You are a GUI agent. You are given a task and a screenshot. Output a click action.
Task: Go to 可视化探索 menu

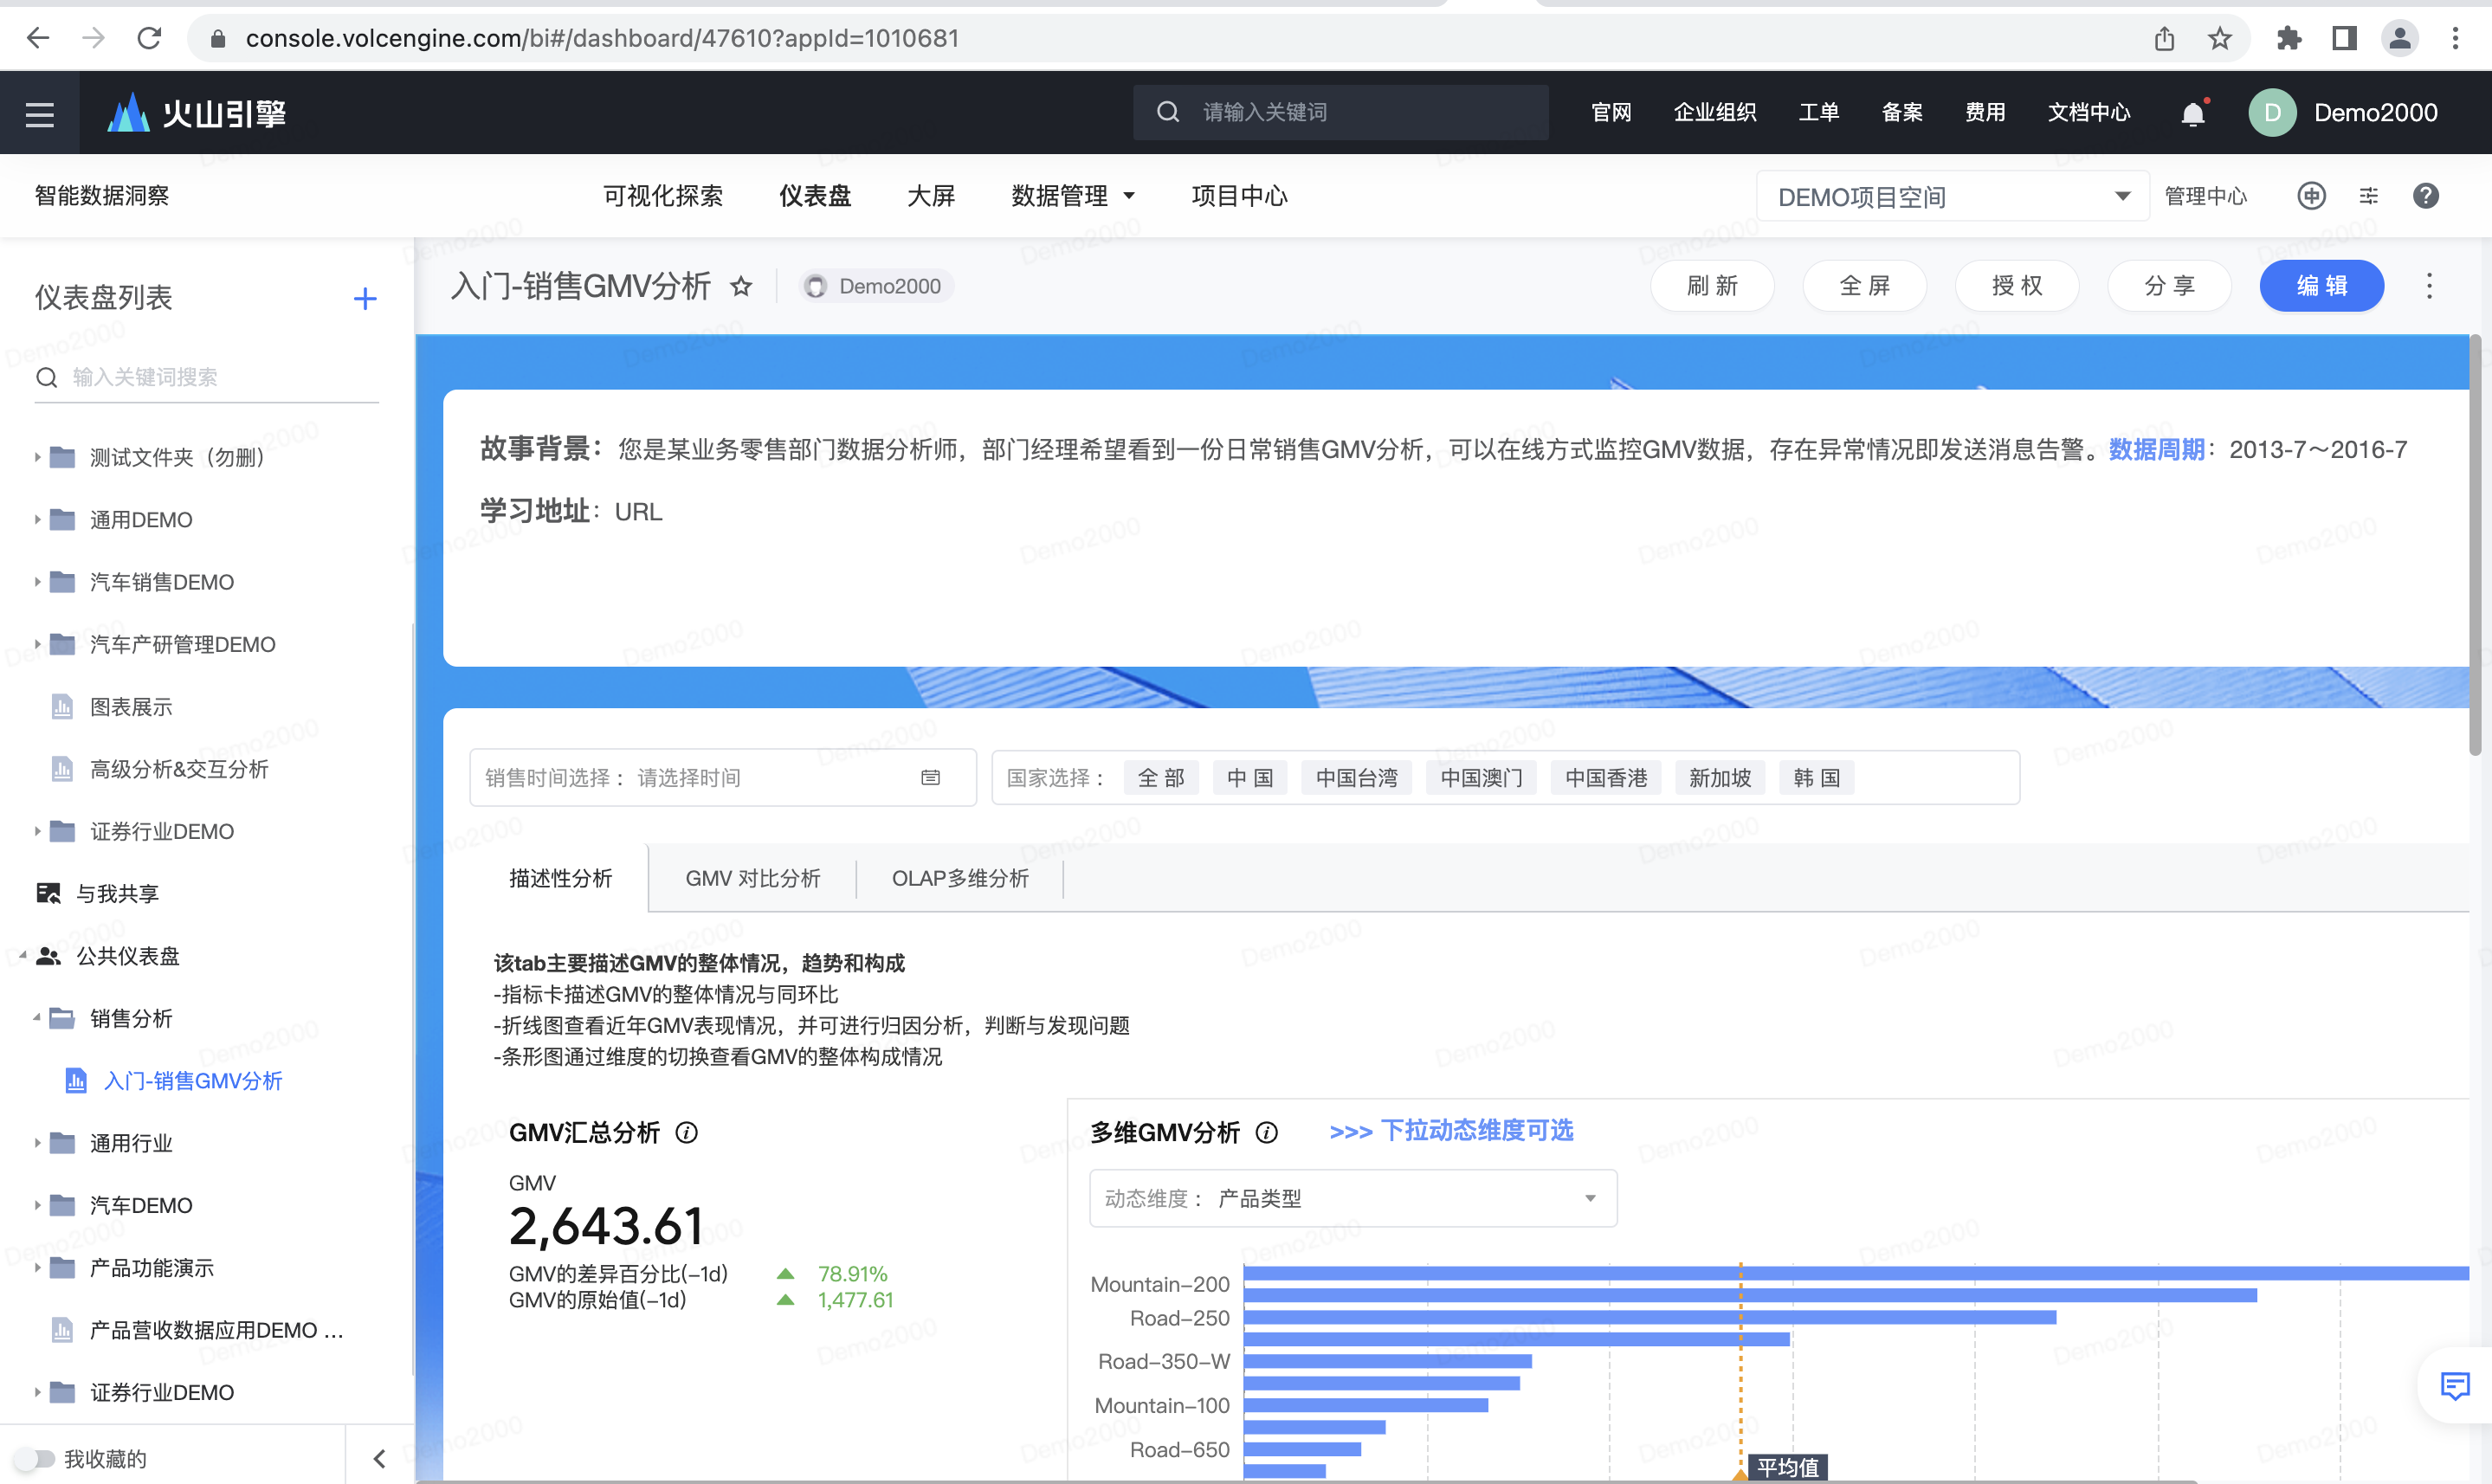(662, 196)
